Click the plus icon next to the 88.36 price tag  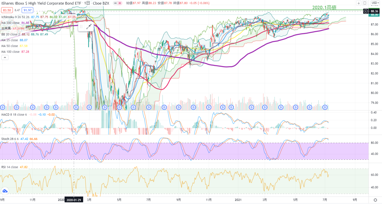pyautogui.click(x=365, y=11)
